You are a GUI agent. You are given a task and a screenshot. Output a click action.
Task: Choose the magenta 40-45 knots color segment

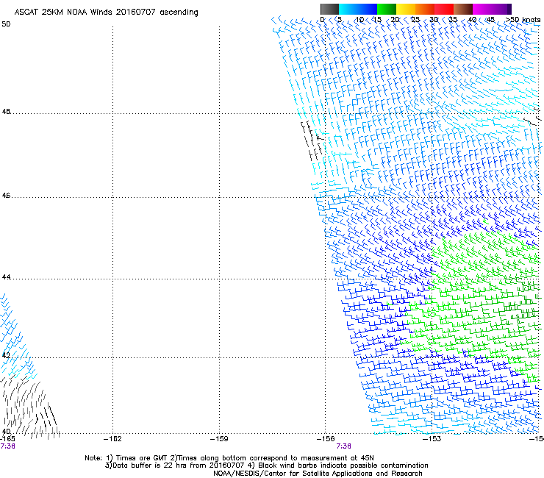point(482,9)
